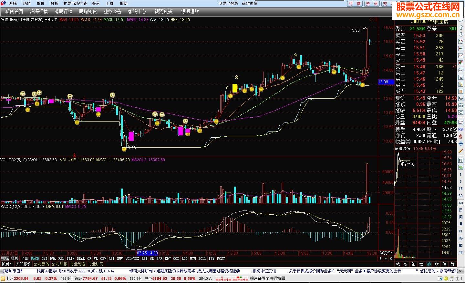Expand the 扩展∧ panel
The height and width of the screenshot is (283, 465).
coord(7,264)
